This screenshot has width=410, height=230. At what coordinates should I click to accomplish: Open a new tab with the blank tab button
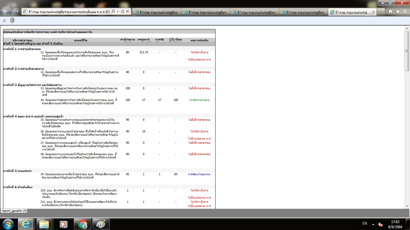click(x=381, y=12)
